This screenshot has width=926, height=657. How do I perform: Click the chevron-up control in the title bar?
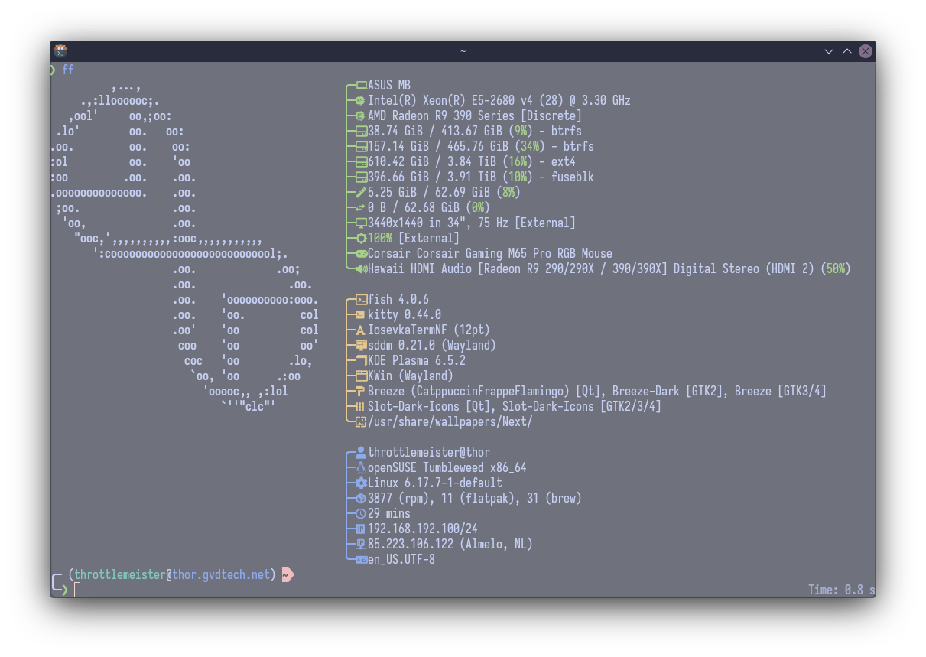click(x=846, y=51)
